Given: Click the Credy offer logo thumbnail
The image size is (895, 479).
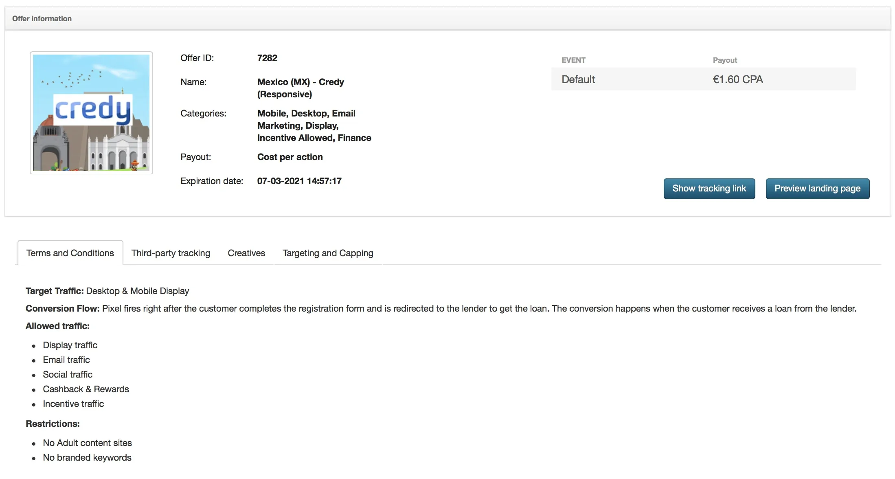Looking at the screenshot, I should 91,113.
